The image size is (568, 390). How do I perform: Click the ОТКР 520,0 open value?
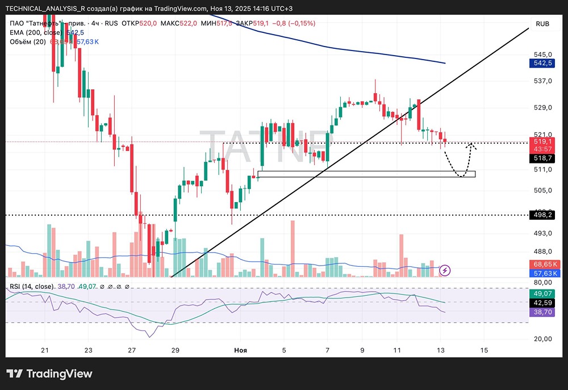click(x=139, y=23)
